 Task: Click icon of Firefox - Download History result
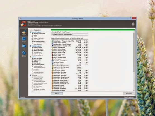pos(53,57)
